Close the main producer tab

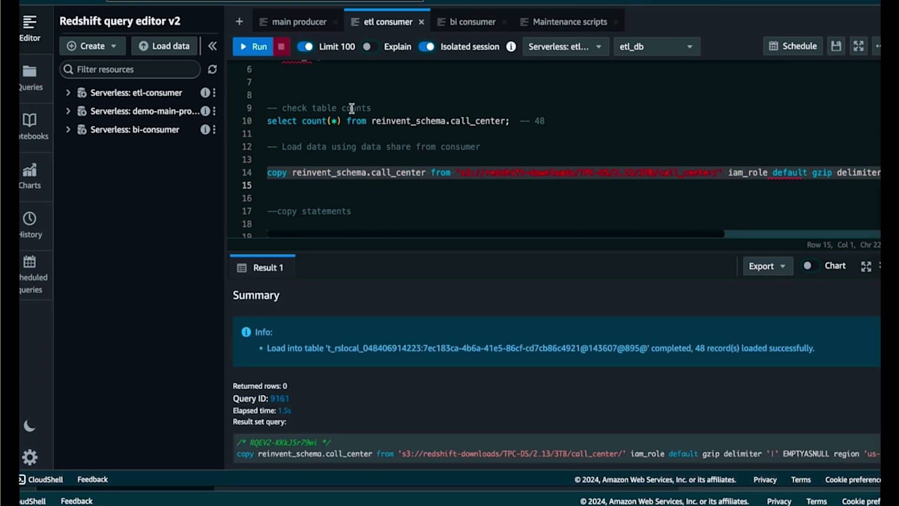[x=335, y=22]
